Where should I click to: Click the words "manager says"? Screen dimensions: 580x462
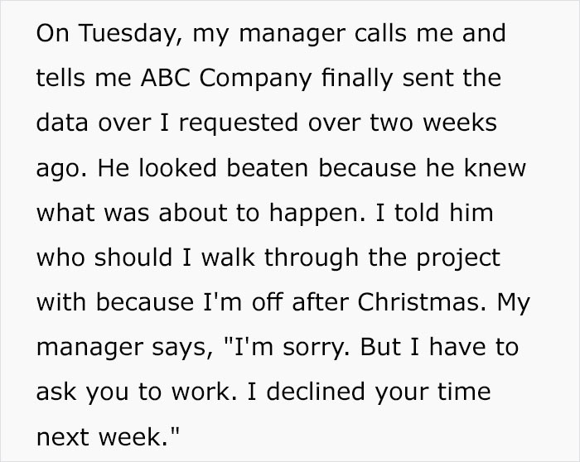tap(125, 349)
